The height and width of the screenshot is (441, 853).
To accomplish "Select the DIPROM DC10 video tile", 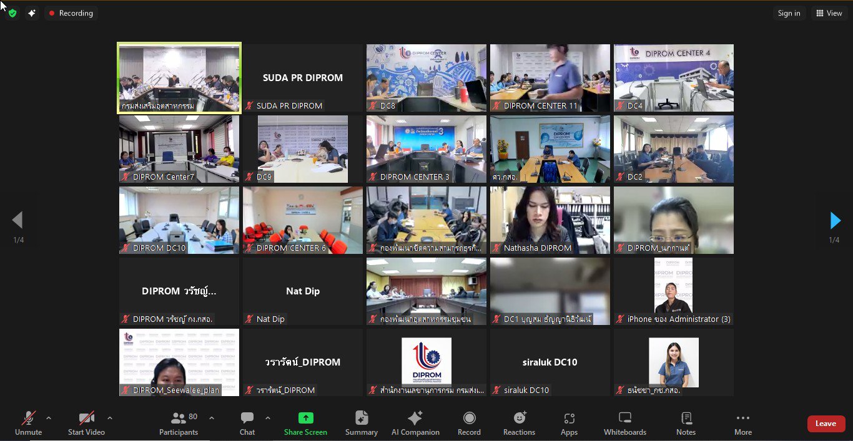I will click(x=179, y=220).
